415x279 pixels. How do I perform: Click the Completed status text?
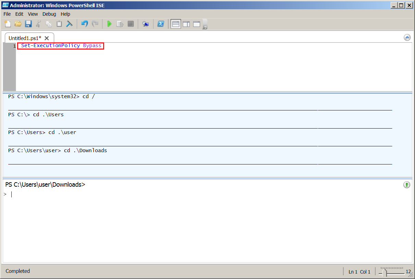pyautogui.click(x=18, y=271)
